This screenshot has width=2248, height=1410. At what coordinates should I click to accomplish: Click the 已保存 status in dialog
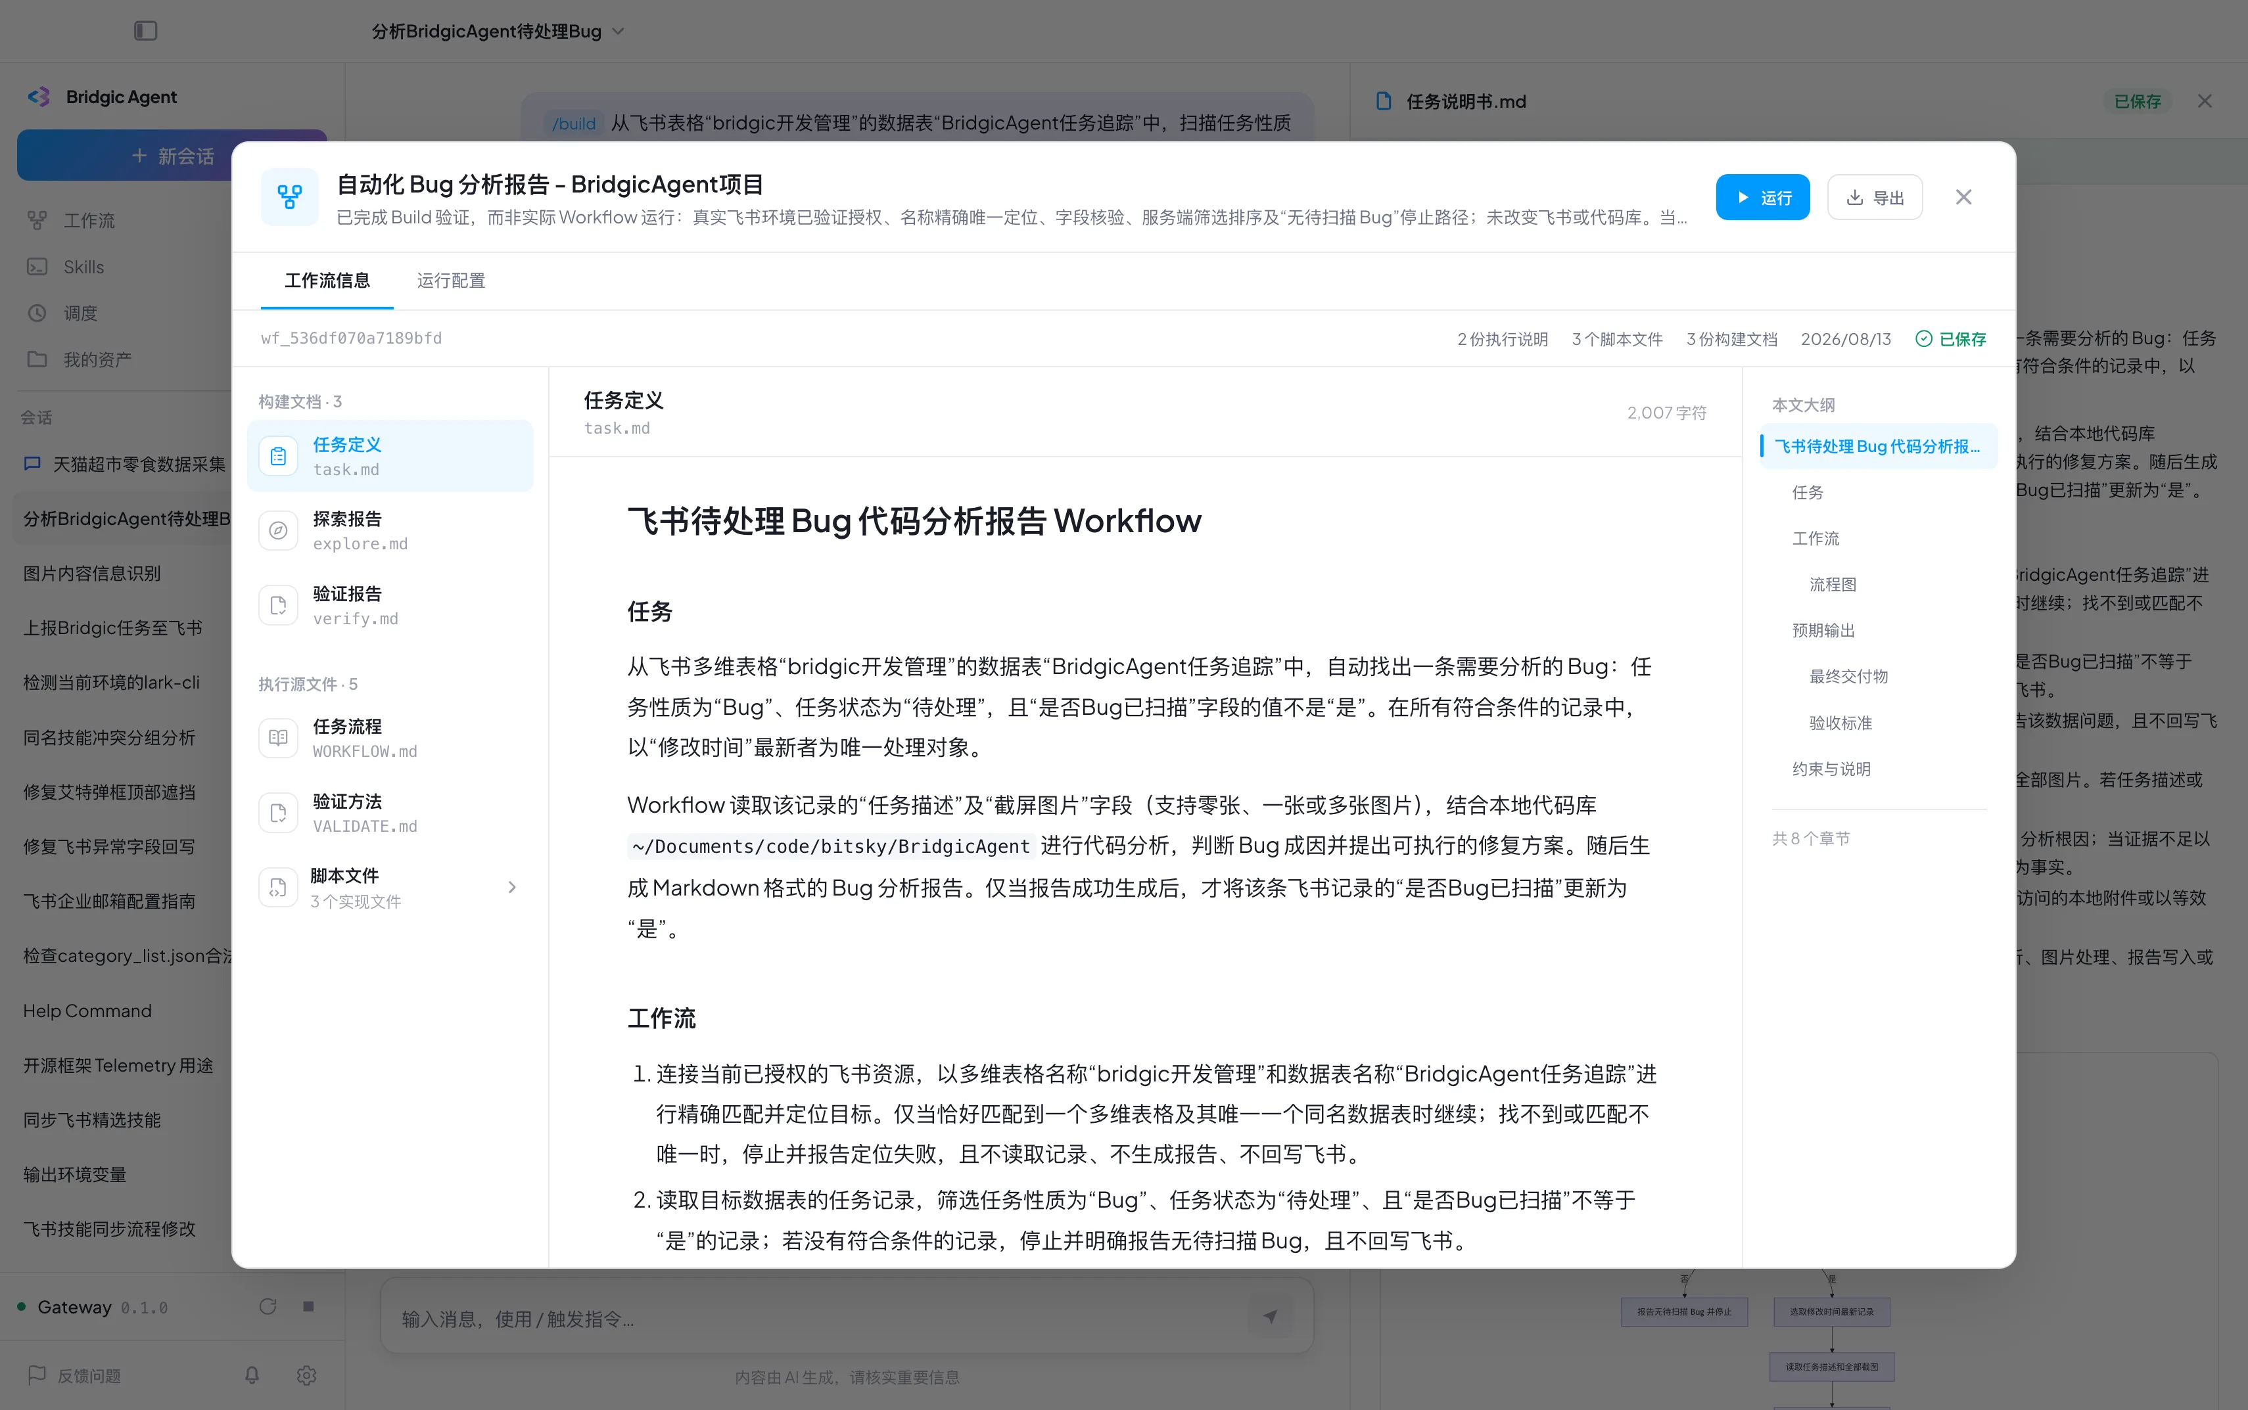(1952, 338)
